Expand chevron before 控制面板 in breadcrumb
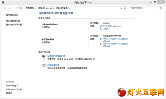Image resolution: width=166 pixels, height=99 pixels. [x=24, y=8]
